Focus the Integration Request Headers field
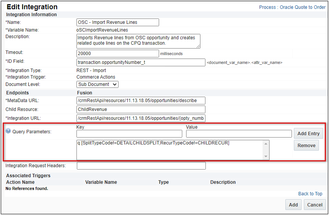Image resolution: width=329 pixels, height=215 pixels. pos(141,166)
